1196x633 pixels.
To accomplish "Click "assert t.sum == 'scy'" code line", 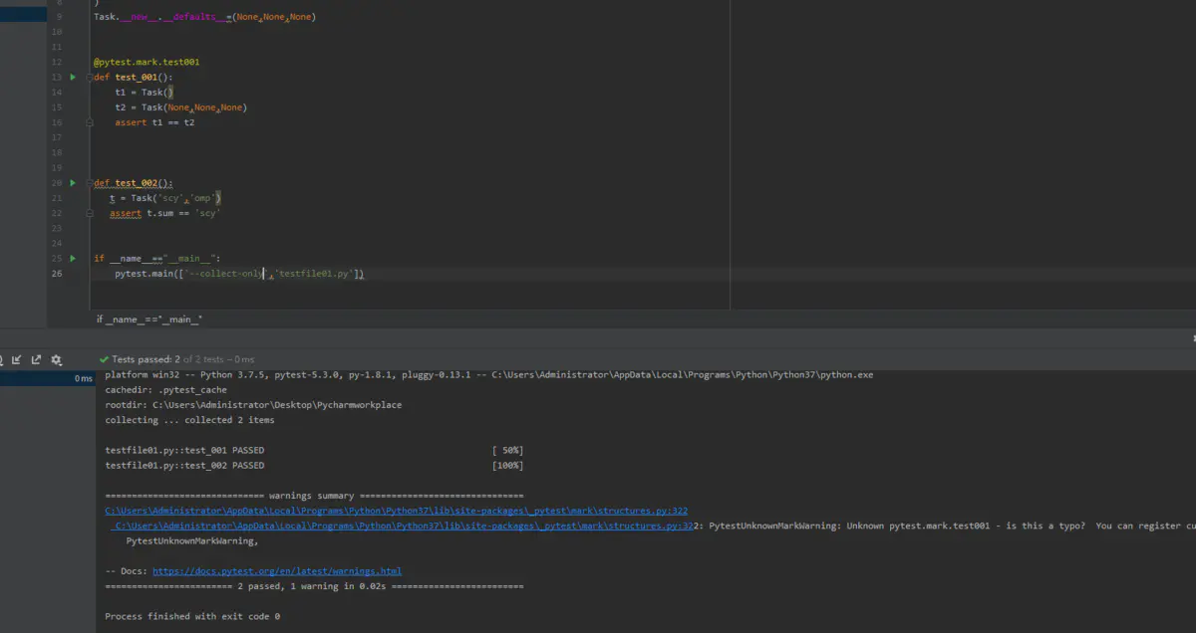I will point(164,213).
